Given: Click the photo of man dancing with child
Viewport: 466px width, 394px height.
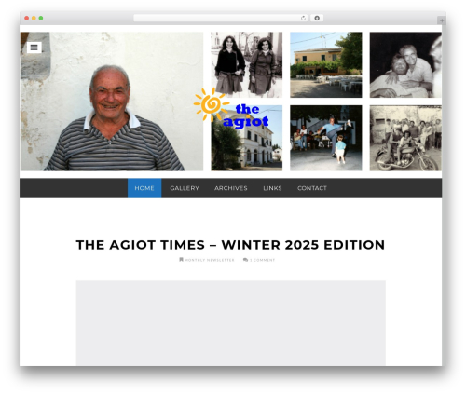Looking at the screenshot, I should coord(326,138).
